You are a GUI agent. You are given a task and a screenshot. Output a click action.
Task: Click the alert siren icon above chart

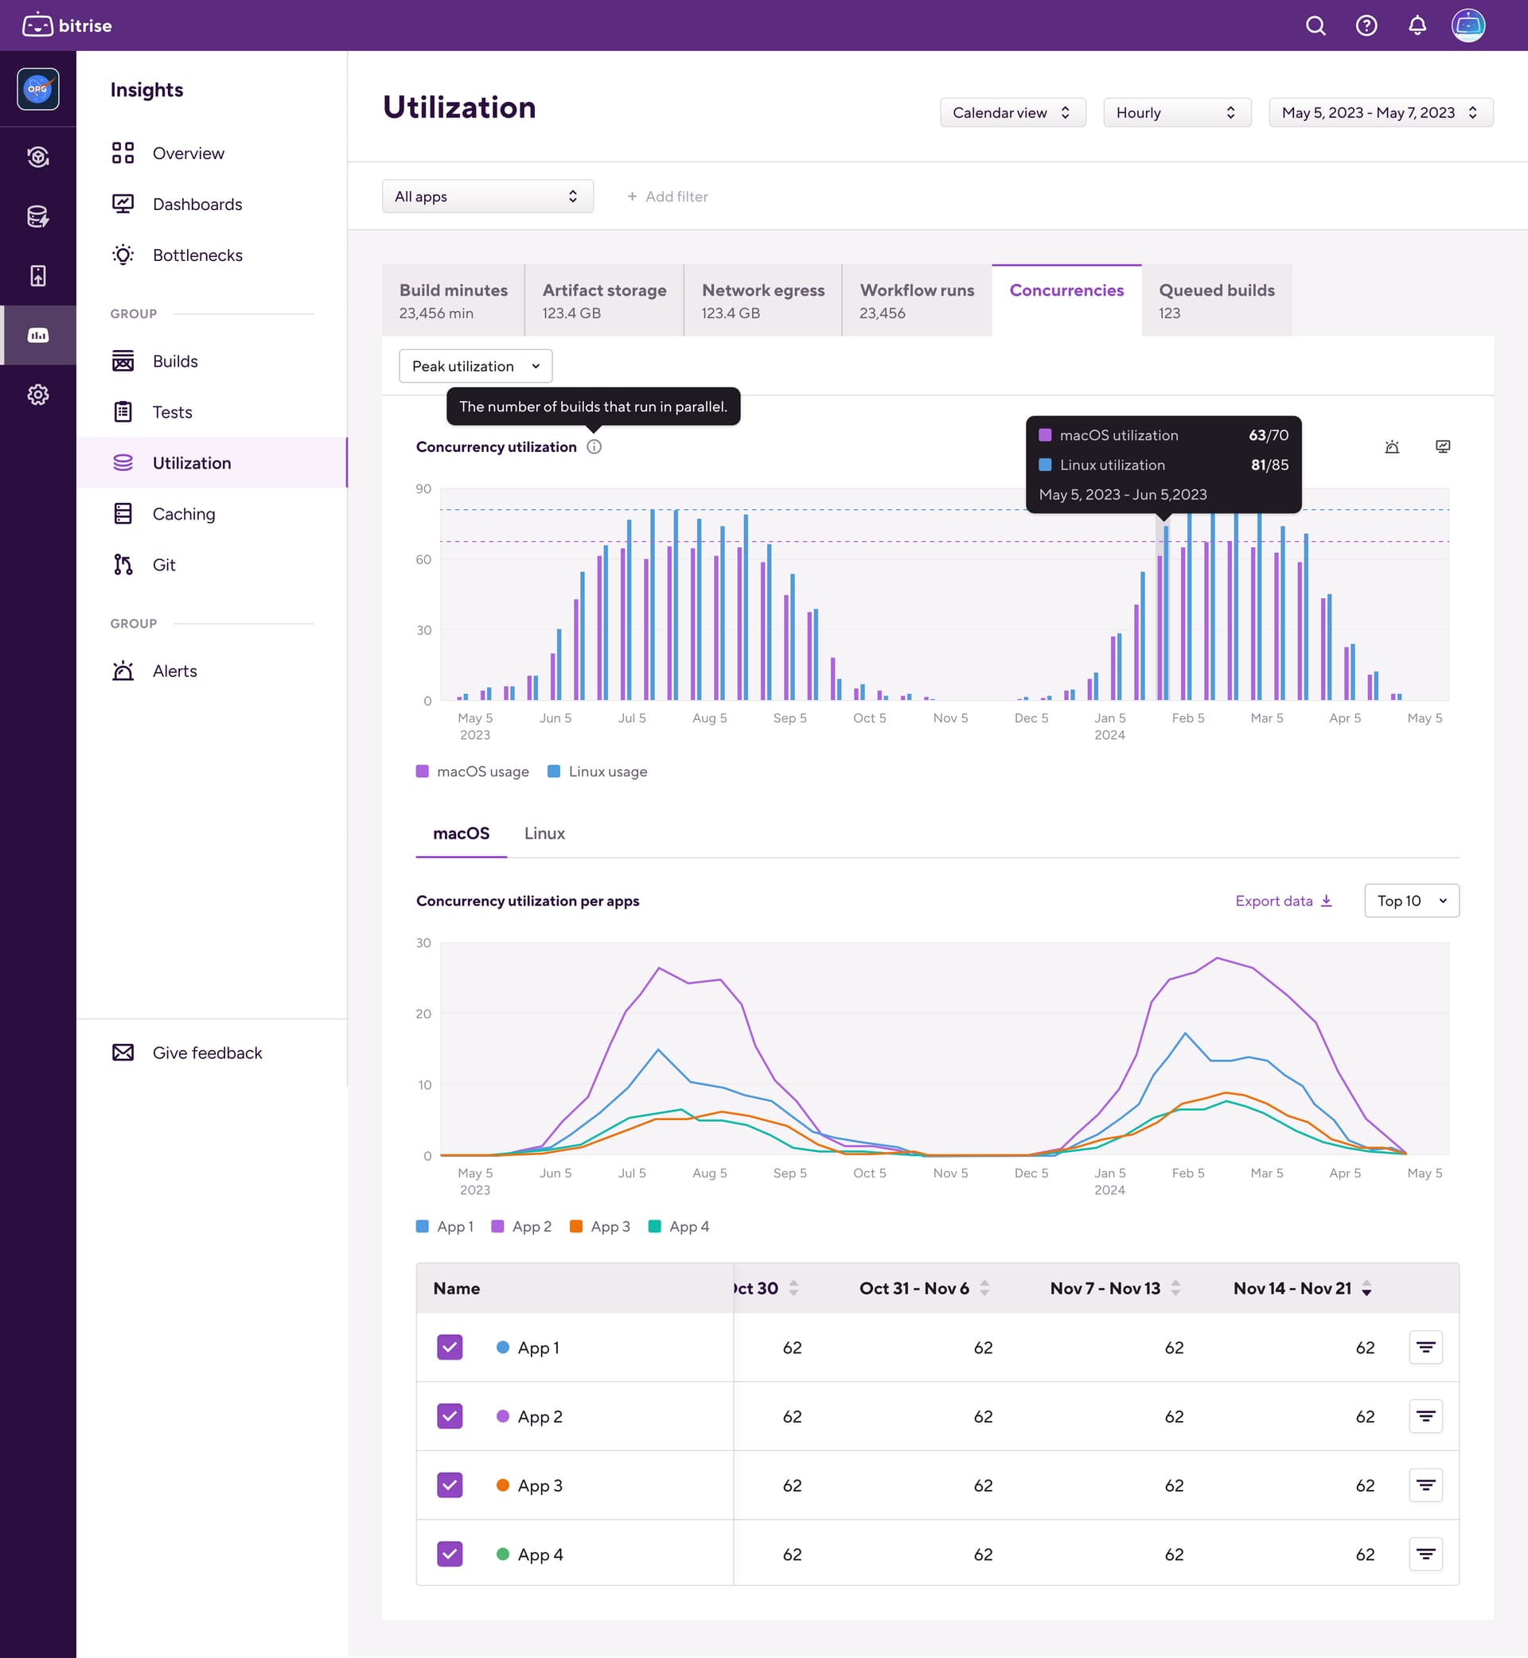click(x=1392, y=446)
